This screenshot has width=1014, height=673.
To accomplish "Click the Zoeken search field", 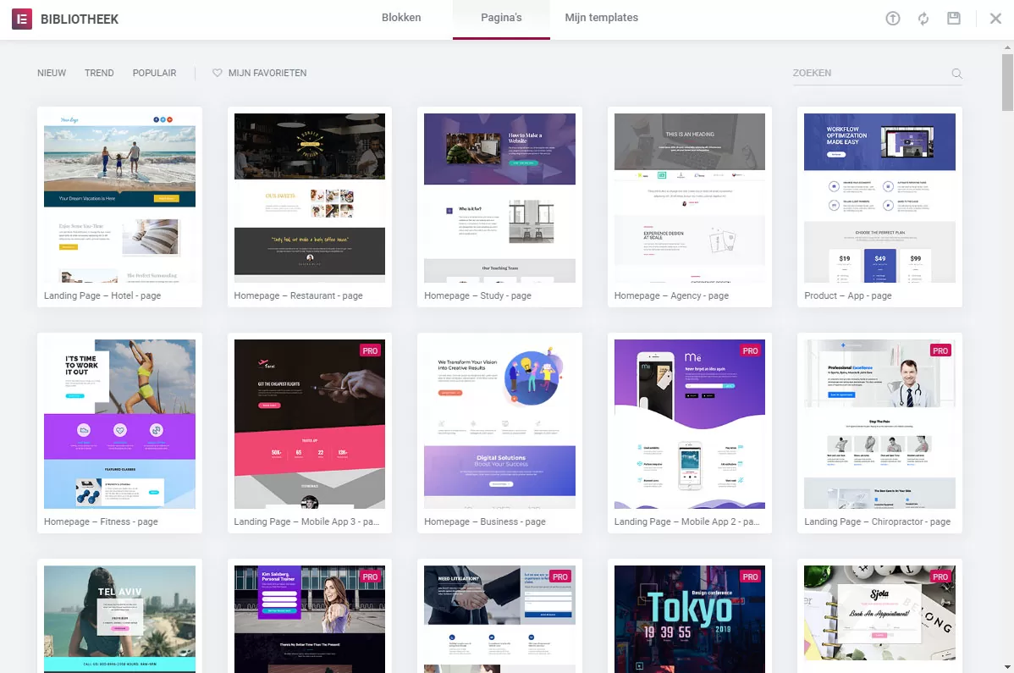I will (x=868, y=74).
